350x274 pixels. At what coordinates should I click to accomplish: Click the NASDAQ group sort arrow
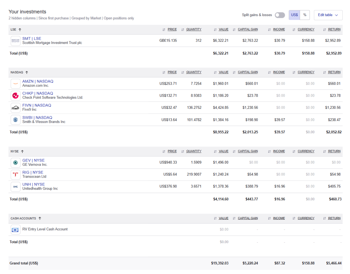pyautogui.click(x=27, y=72)
